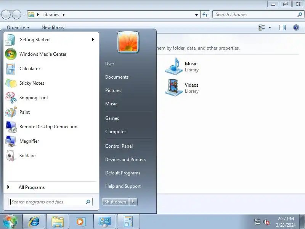Click the magnifier in Start search box

coord(88,202)
